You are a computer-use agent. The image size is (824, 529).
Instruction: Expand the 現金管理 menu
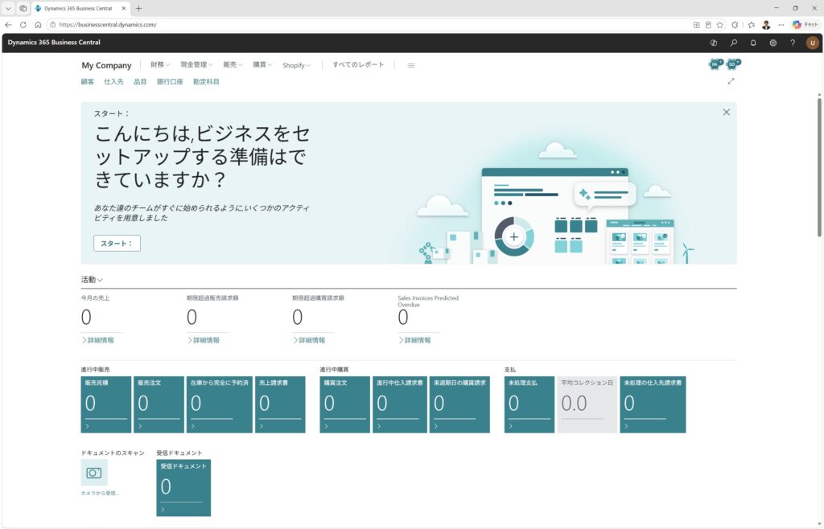pos(196,64)
